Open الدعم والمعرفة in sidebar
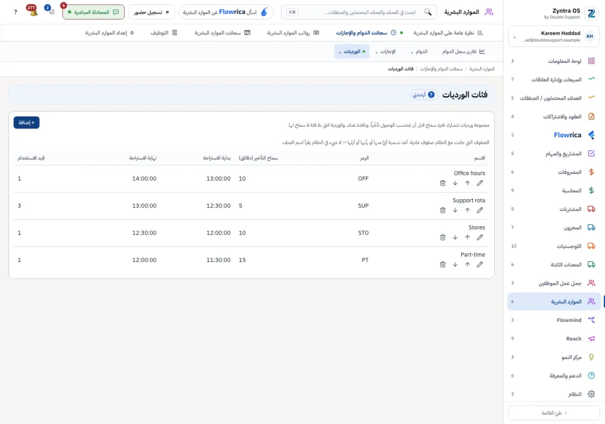Screen dimensions: 605x424 tap(554, 375)
